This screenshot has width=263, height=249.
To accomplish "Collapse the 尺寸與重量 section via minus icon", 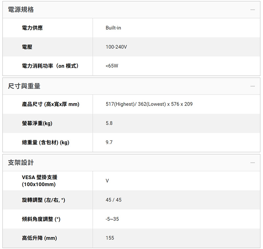I will pyautogui.click(x=252, y=86).
